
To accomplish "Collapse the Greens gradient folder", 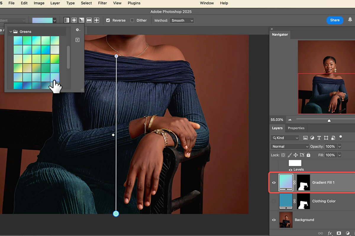I will [11, 32].
